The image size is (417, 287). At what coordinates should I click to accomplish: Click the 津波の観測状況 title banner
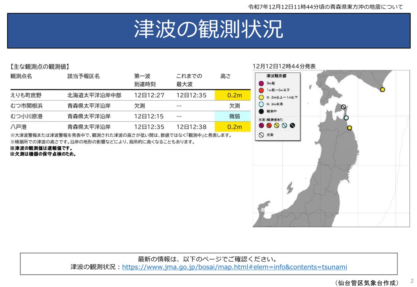coord(208,29)
